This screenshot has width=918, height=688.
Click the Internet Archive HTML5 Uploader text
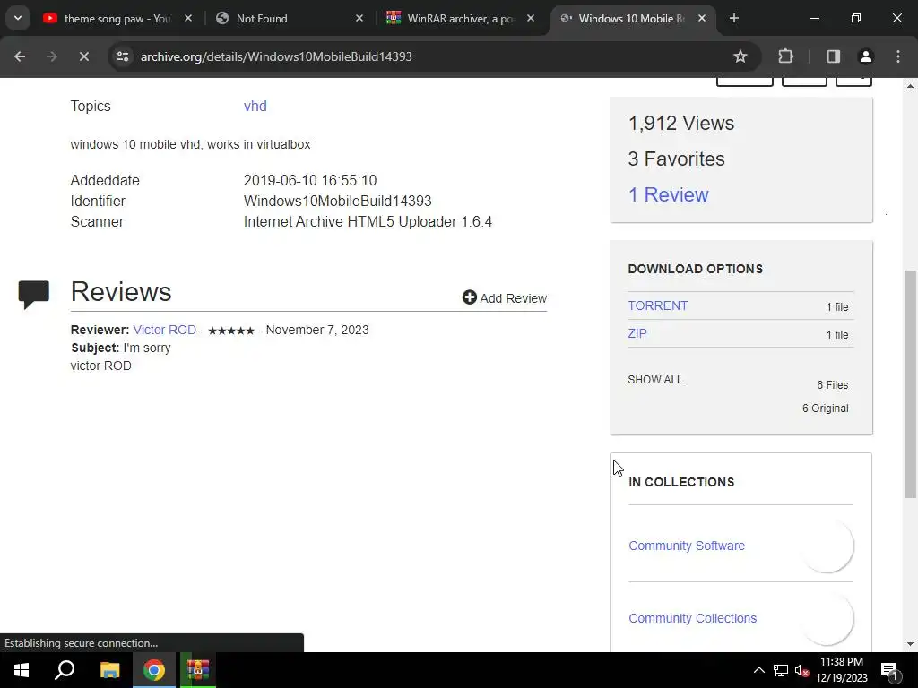point(368,222)
